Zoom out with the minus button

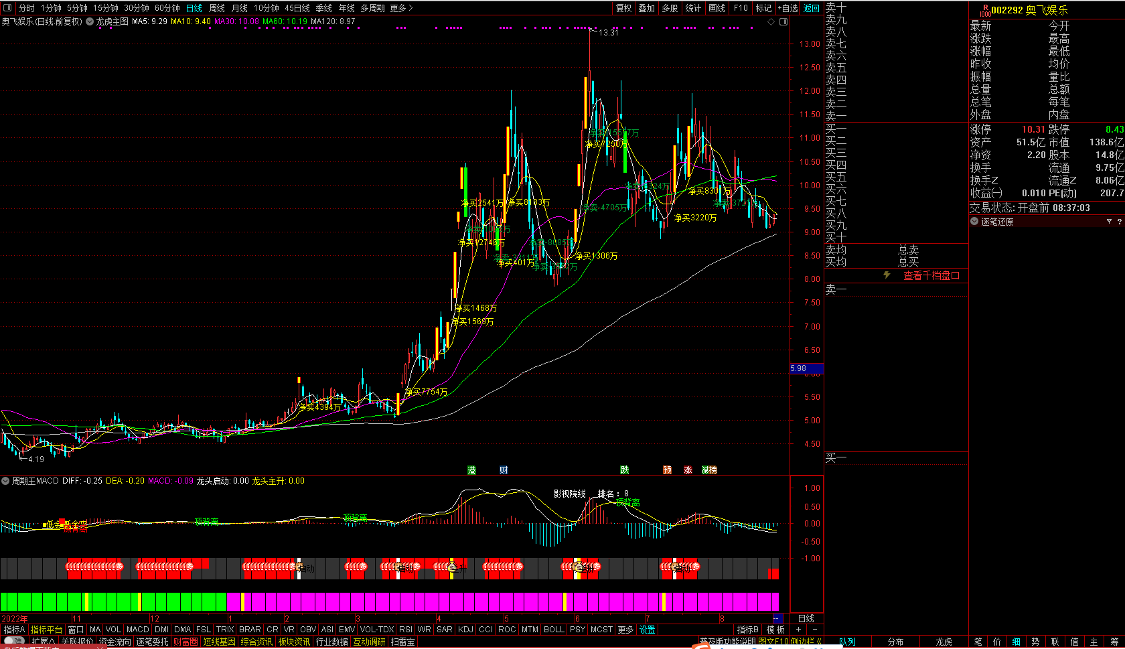[x=814, y=630]
